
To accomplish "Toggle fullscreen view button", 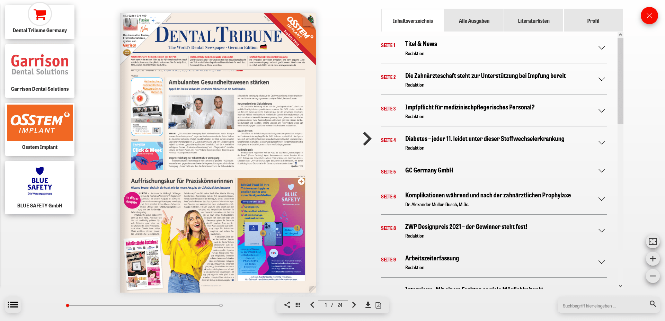I will tap(653, 241).
